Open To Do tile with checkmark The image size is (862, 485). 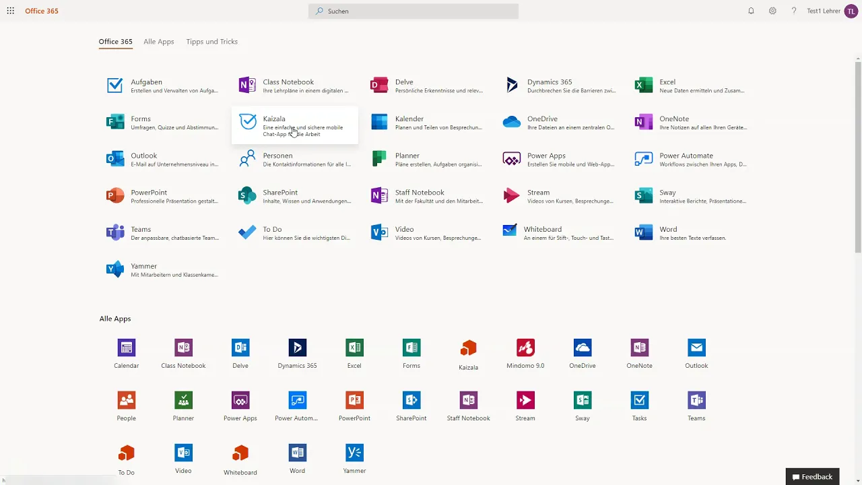(294, 233)
